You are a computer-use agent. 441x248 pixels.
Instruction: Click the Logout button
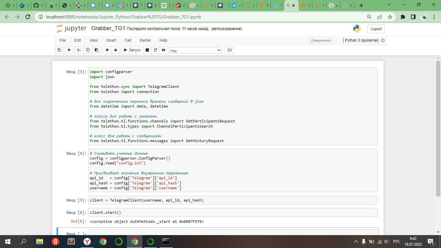pos(376,29)
